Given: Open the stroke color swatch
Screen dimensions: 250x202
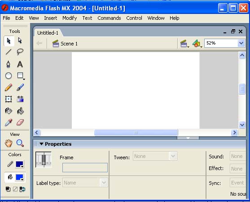Looking at the screenshot, I should [20, 164].
